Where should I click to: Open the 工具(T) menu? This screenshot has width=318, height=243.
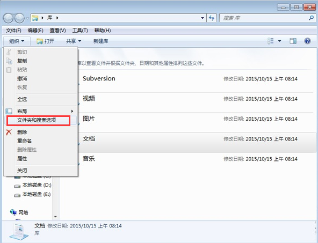(80, 31)
